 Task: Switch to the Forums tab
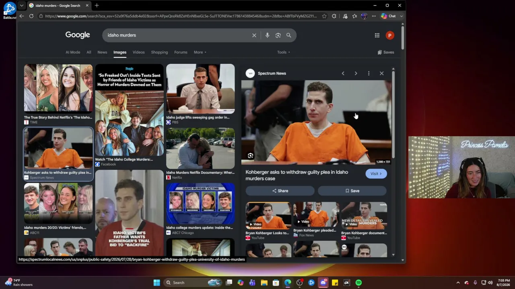pyautogui.click(x=181, y=52)
